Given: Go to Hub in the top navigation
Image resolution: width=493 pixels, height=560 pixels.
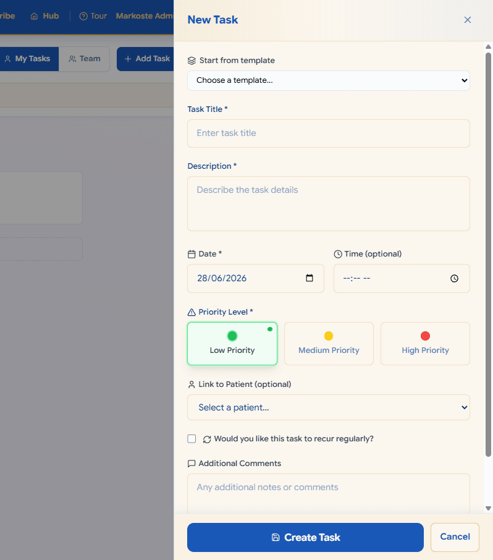Looking at the screenshot, I should (44, 16).
